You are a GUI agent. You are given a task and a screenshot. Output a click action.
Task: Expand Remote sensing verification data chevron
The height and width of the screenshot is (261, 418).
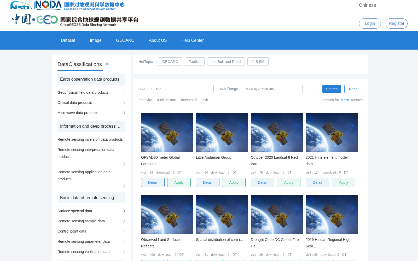(x=124, y=252)
